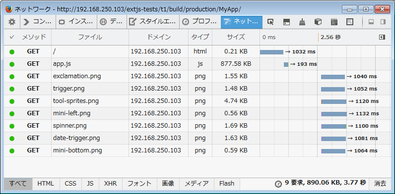The height and width of the screenshot is (194, 395).
Task: Open the Debugger tab
Action: (111, 22)
